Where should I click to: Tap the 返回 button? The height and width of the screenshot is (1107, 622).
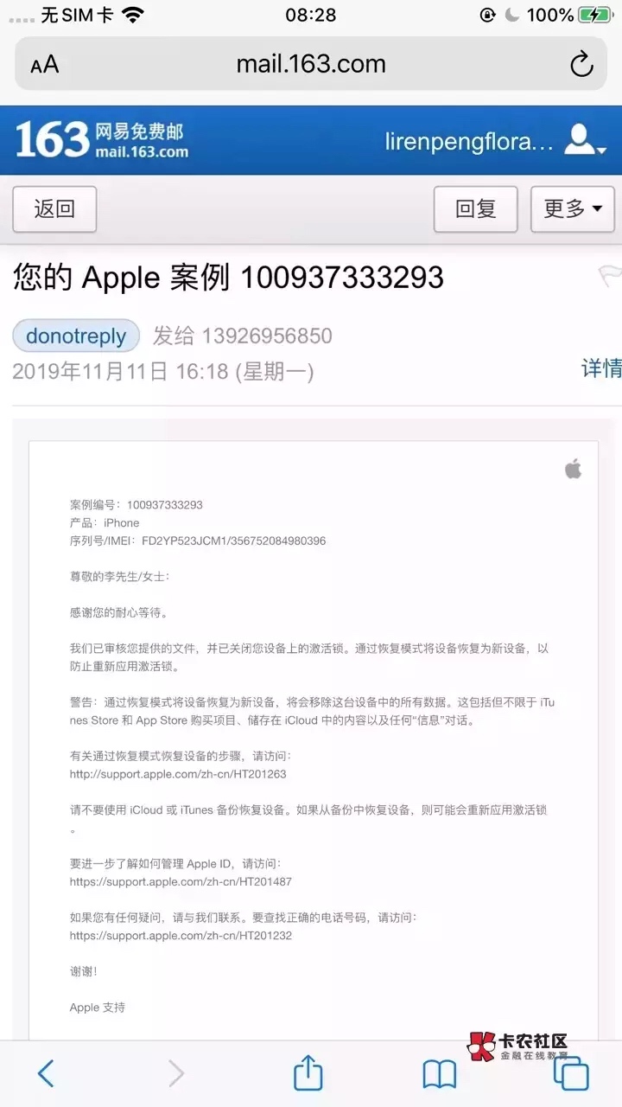pyautogui.click(x=54, y=209)
